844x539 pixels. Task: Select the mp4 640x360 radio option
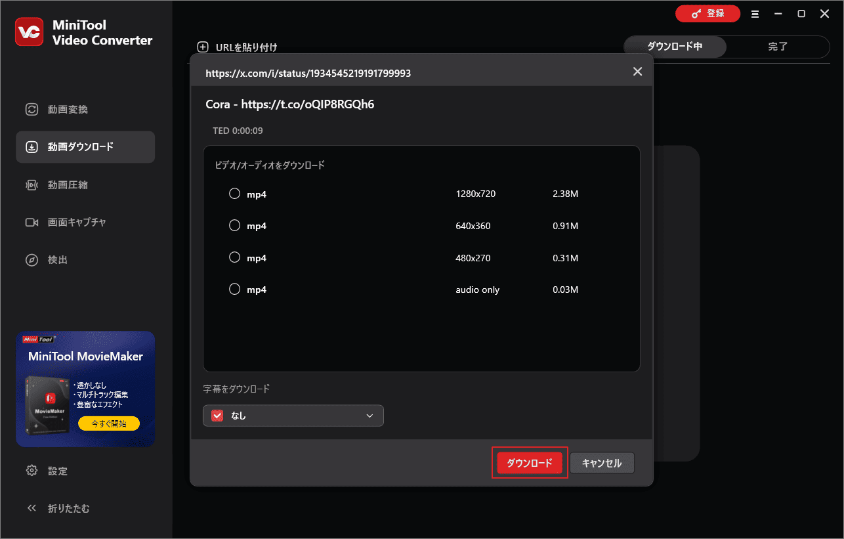234,225
